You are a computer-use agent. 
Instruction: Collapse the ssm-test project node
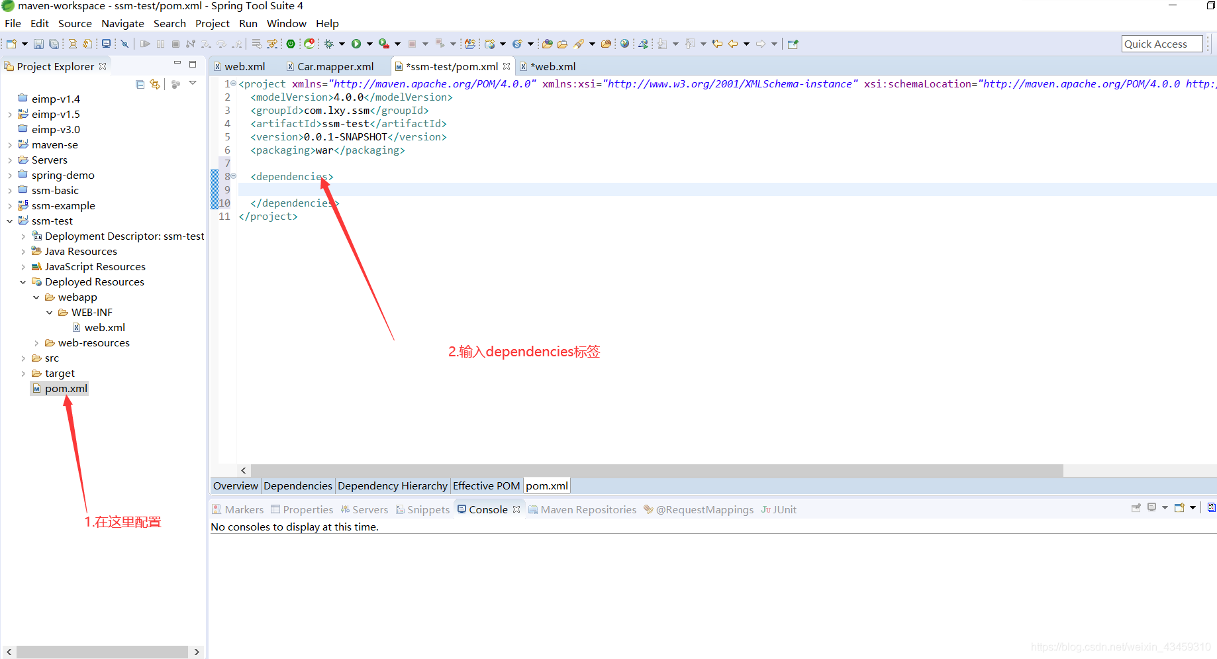tap(10, 221)
